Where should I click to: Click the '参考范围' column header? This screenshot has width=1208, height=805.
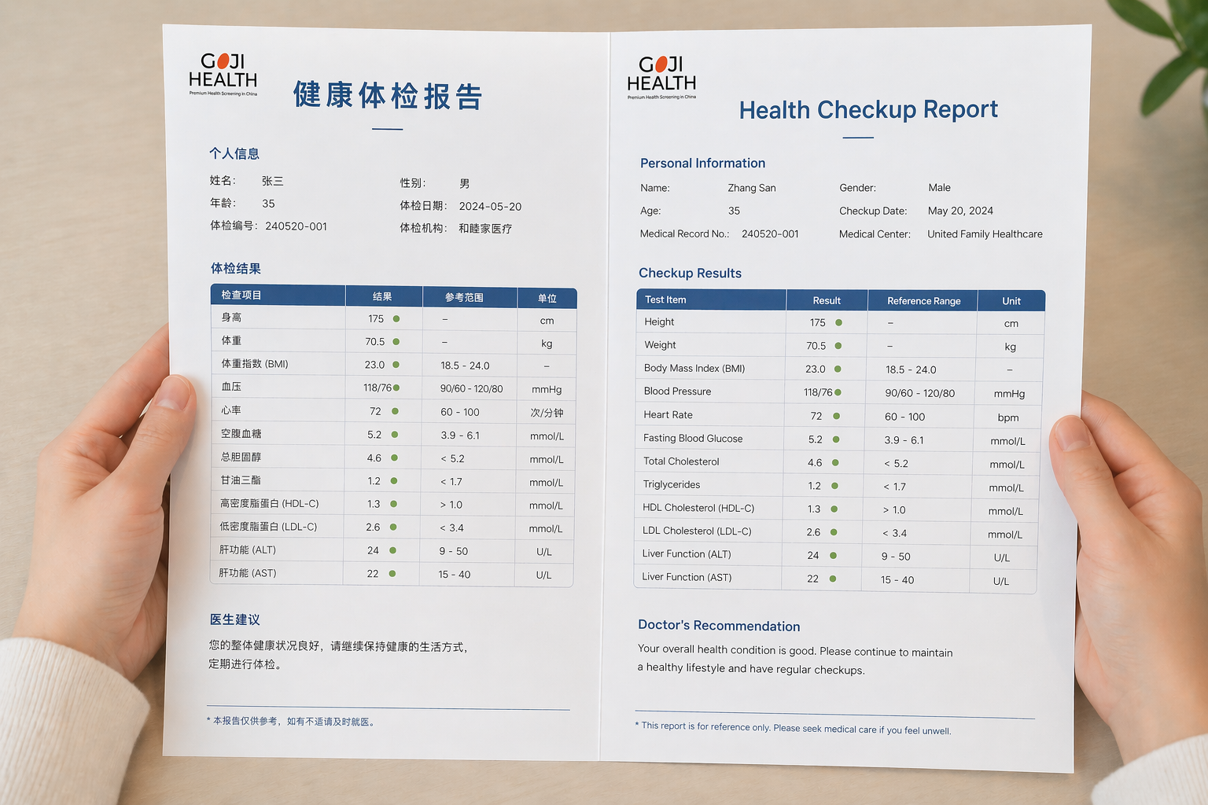coord(464,297)
